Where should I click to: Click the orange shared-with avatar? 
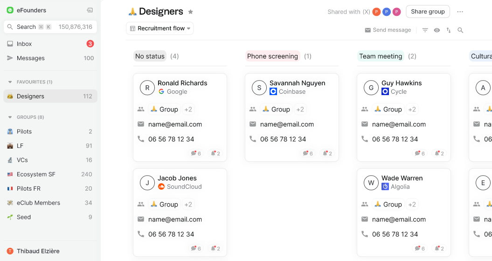[x=376, y=12]
